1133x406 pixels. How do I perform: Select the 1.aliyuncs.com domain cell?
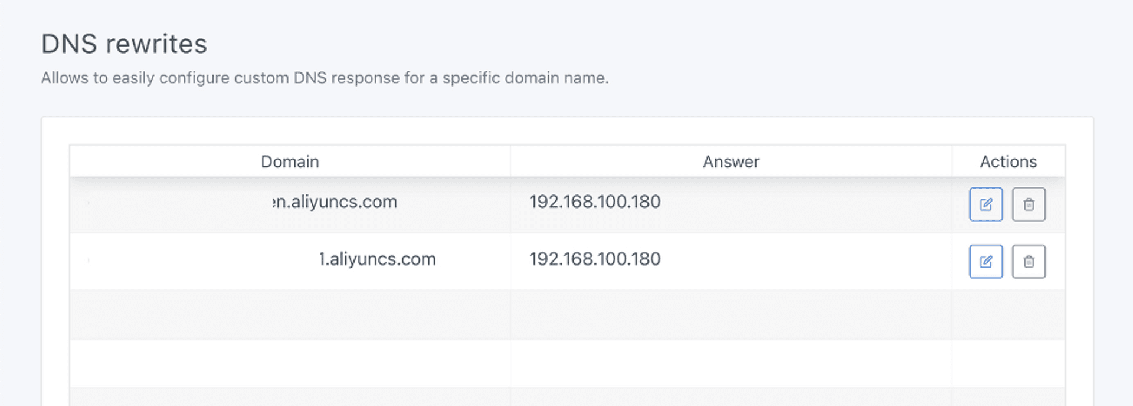pos(290,261)
